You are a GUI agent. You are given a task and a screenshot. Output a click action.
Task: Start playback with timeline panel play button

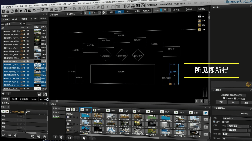tap(3, 111)
